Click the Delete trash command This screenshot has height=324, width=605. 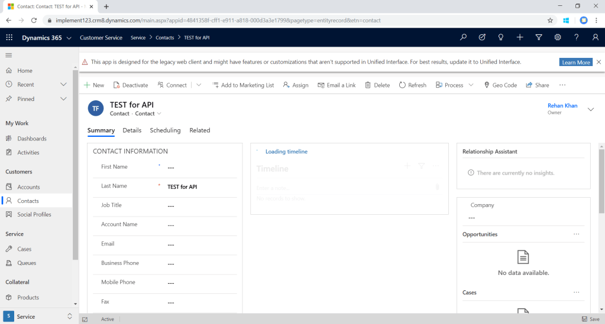pyautogui.click(x=377, y=85)
